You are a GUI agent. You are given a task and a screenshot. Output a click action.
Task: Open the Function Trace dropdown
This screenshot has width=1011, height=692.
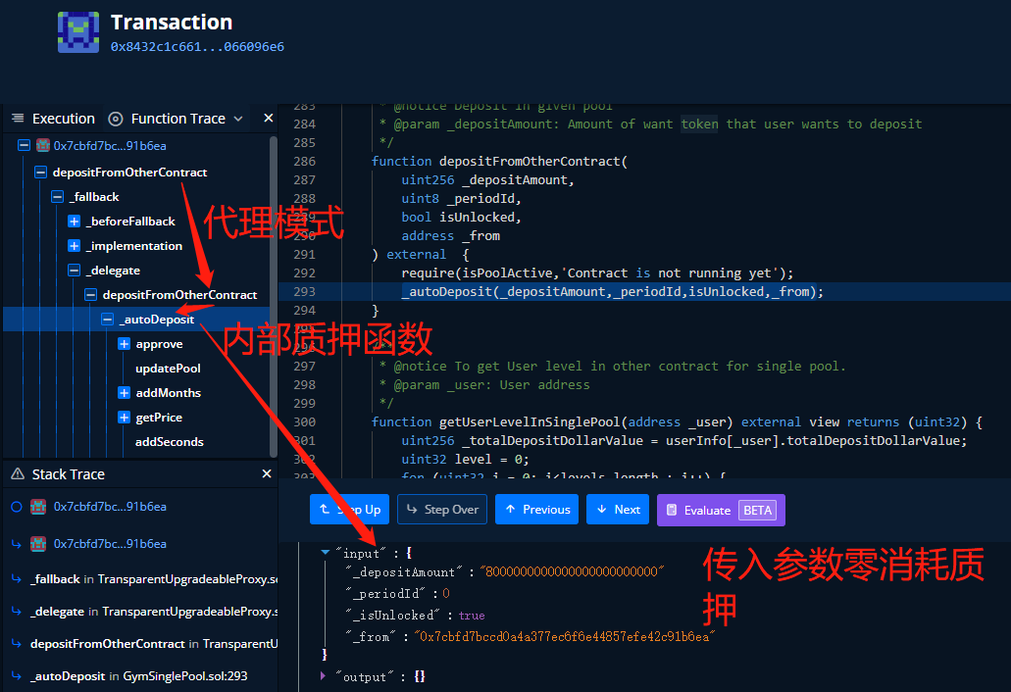(x=238, y=119)
